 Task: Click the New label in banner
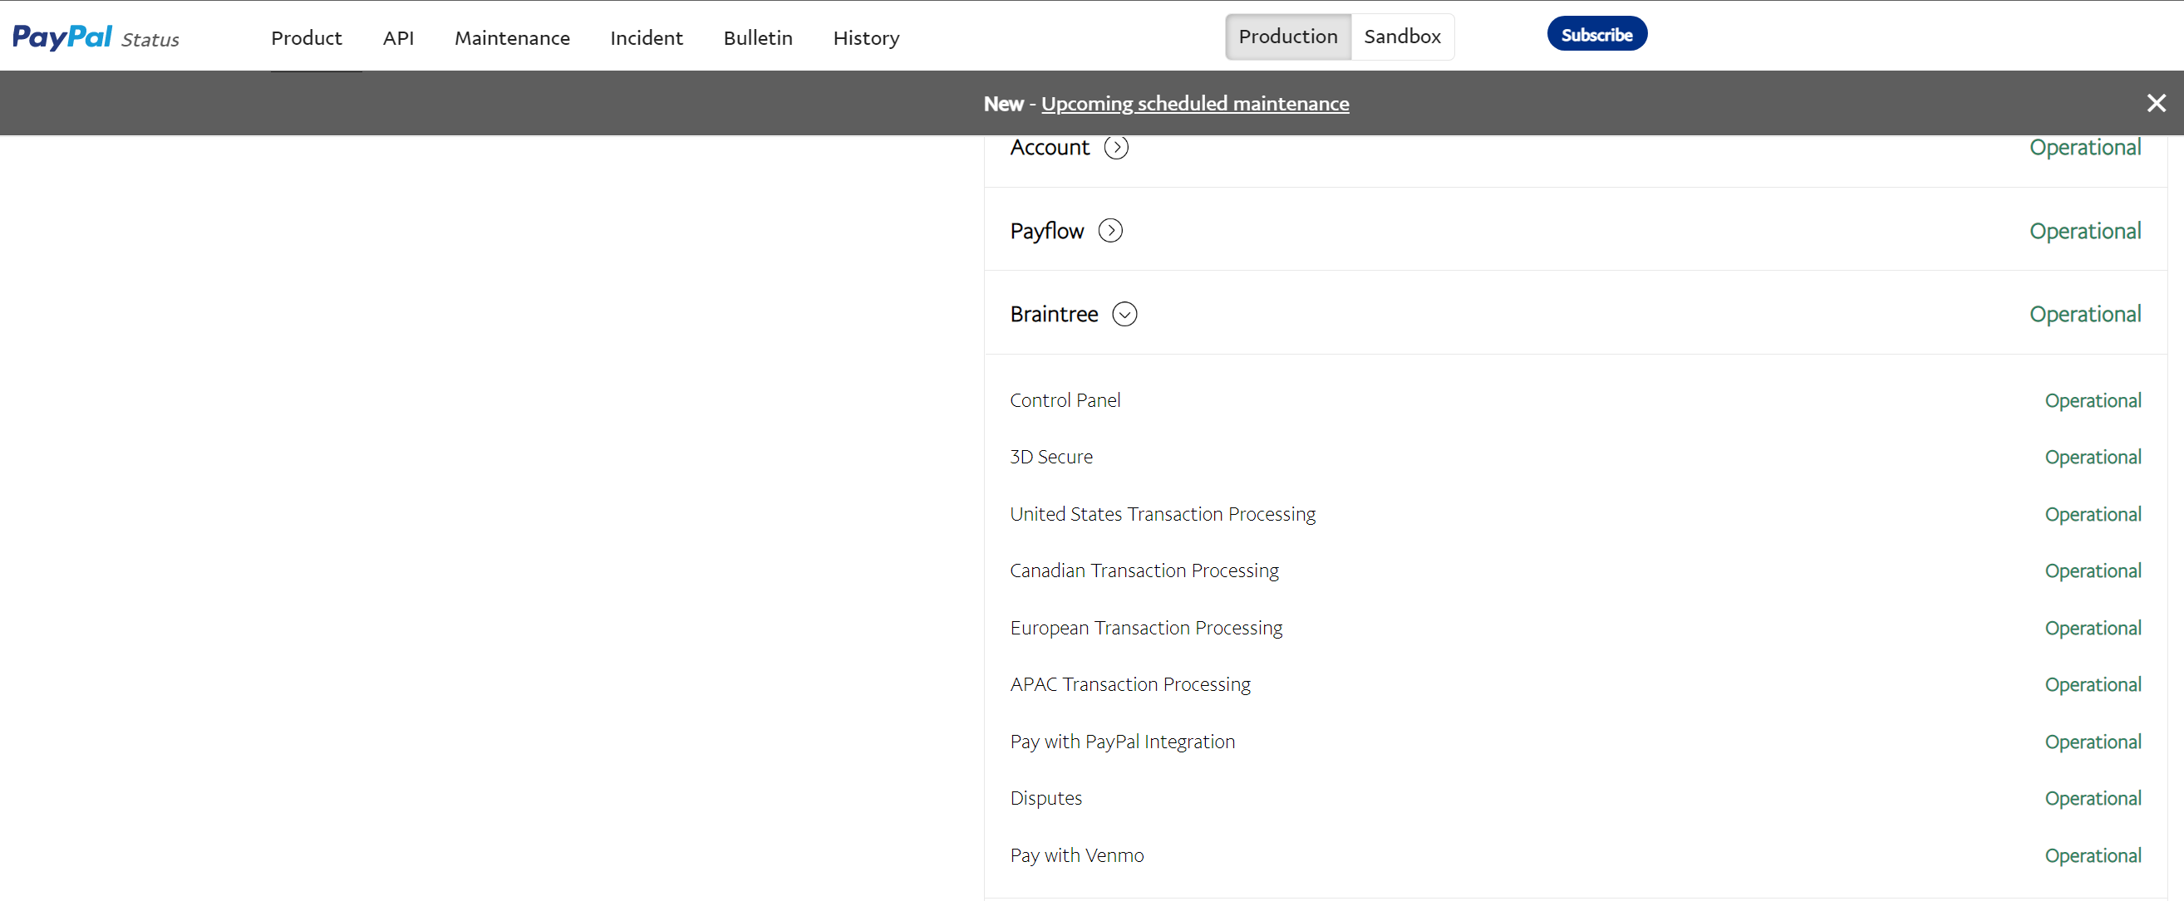click(1003, 103)
